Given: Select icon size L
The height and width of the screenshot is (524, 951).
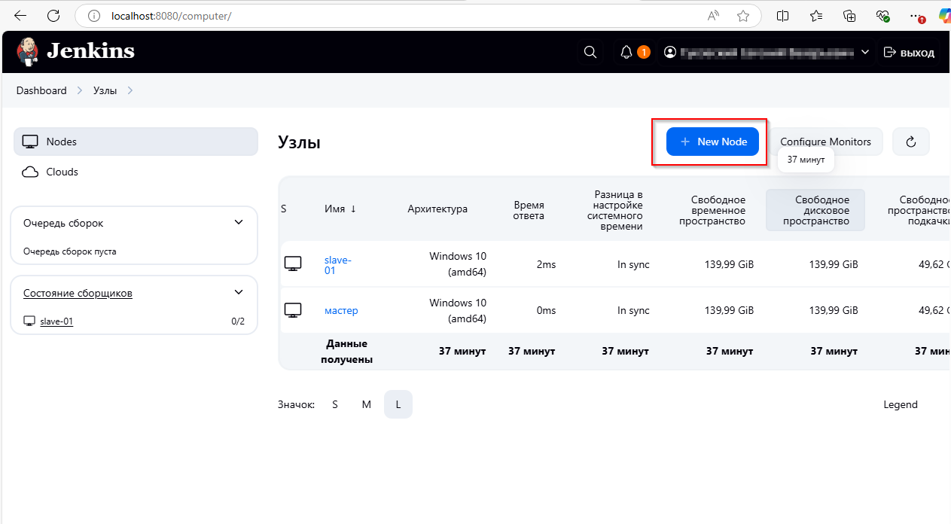Looking at the screenshot, I should [x=398, y=404].
